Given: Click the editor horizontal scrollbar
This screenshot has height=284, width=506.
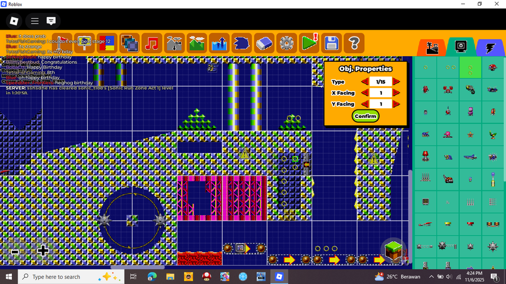Looking at the screenshot, I should tap(138, 267).
